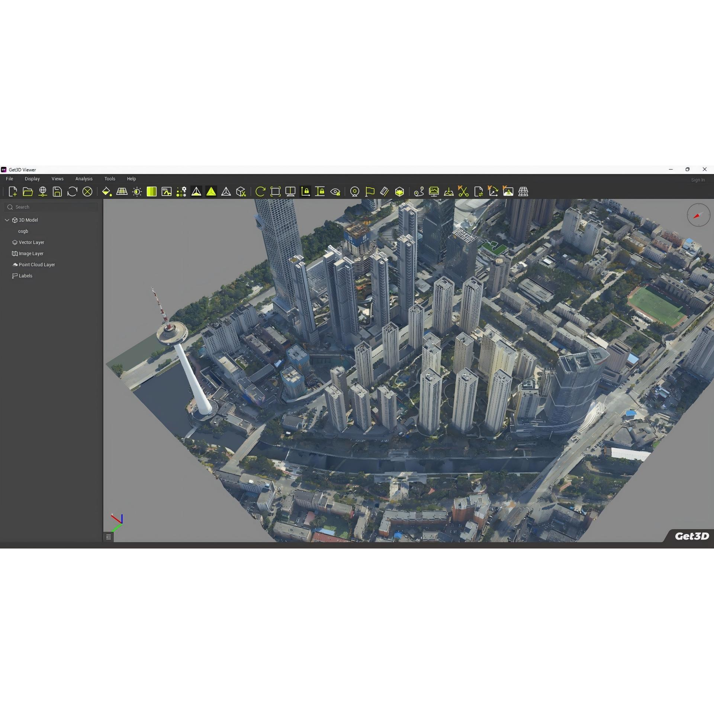The height and width of the screenshot is (714, 714).
Task: Click the green rotate arrow icon
Action: (260, 192)
